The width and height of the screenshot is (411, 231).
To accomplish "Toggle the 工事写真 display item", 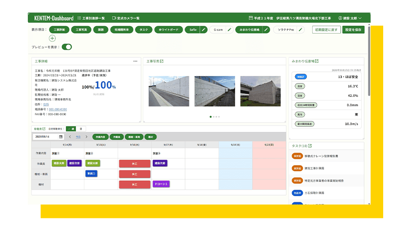I will [81, 30].
